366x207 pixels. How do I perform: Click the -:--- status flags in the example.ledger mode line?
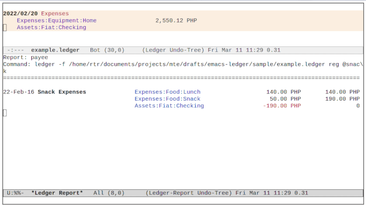[15, 50]
